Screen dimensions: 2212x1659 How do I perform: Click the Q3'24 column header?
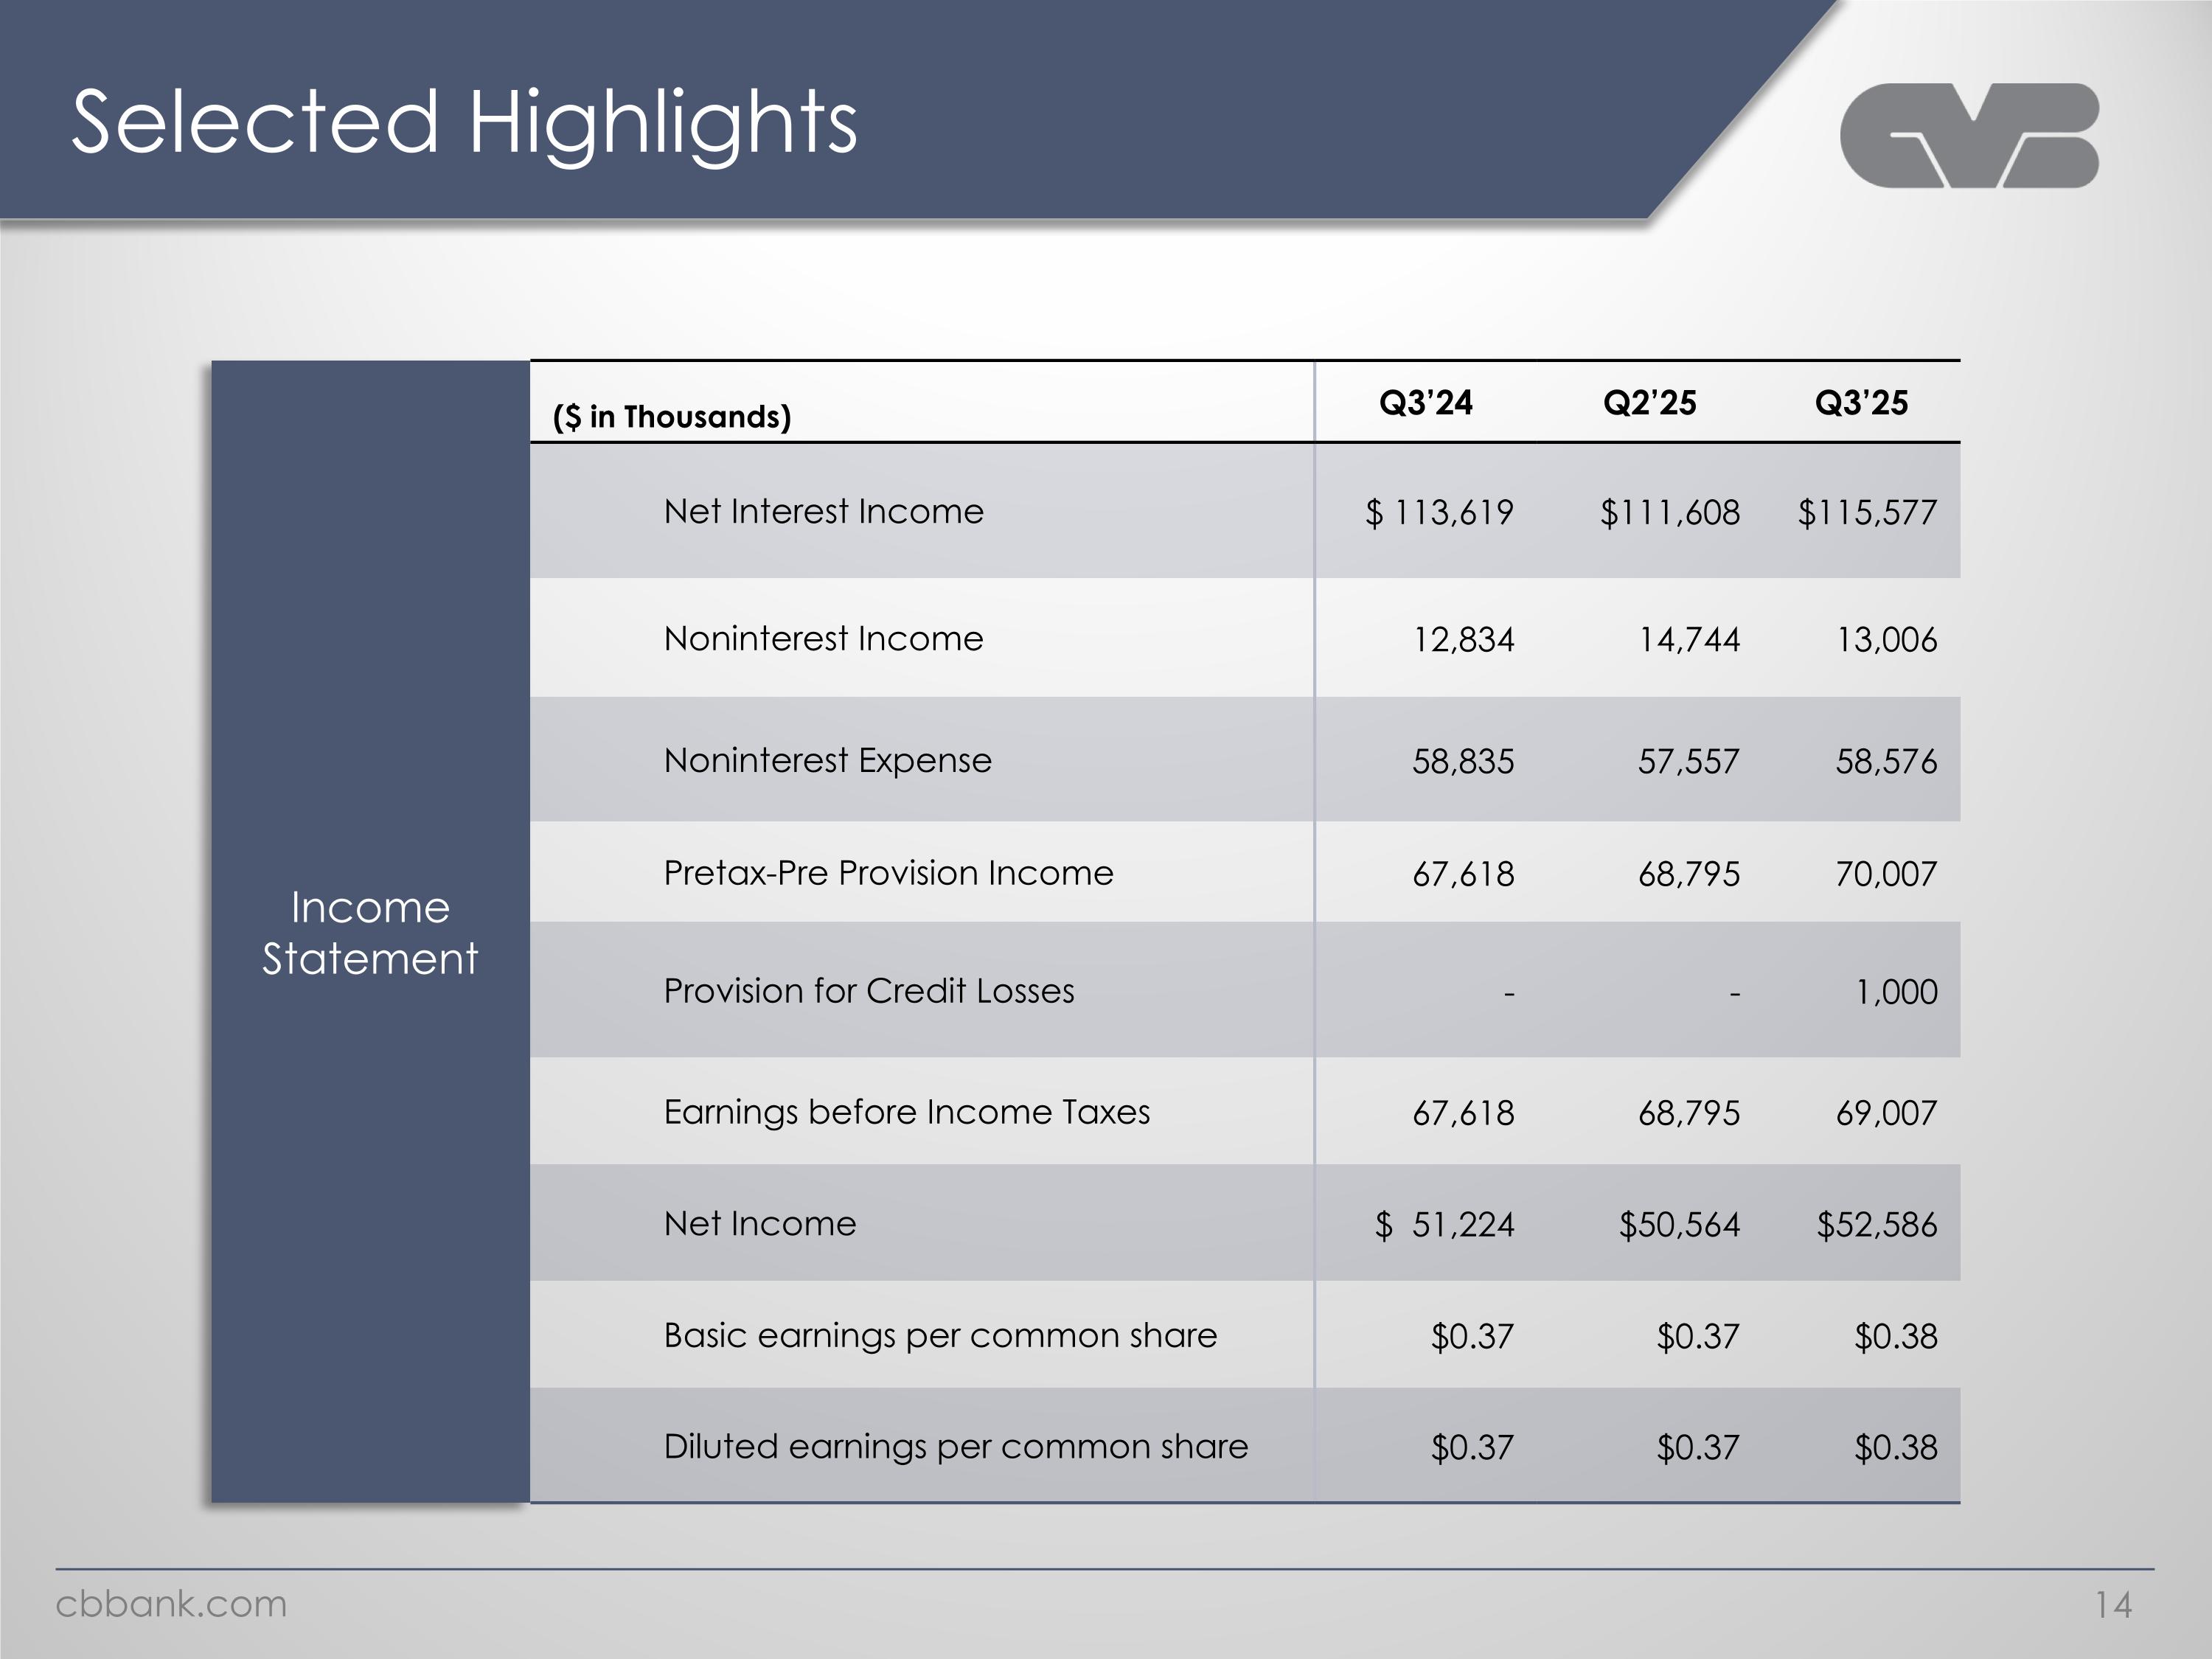[x=1425, y=403]
